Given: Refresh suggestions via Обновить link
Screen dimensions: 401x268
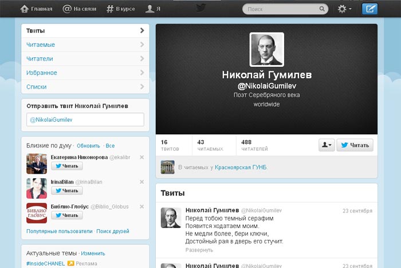Looking at the screenshot, I should pos(88,146).
